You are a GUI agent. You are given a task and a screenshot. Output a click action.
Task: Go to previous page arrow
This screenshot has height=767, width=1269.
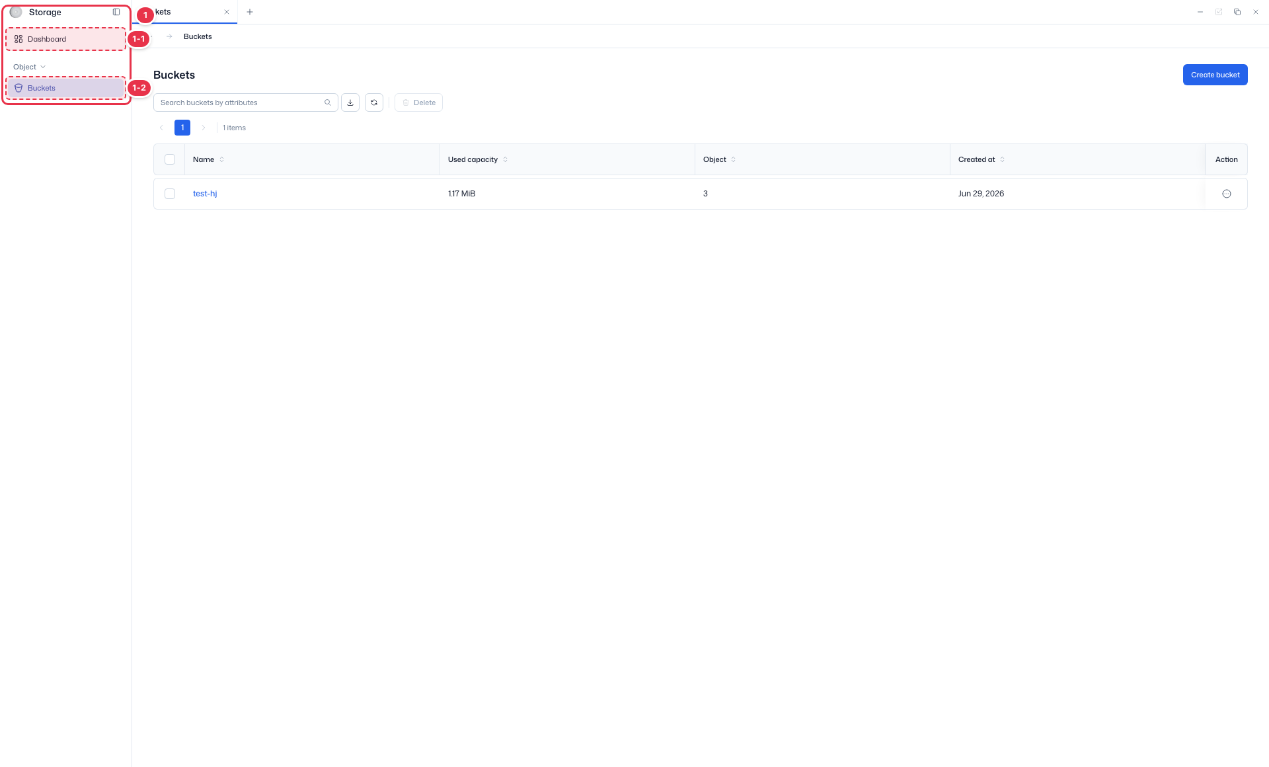161,128
